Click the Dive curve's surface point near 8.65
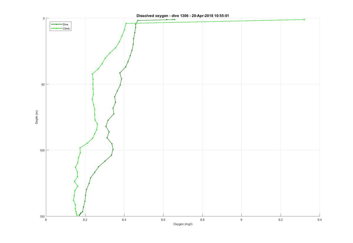The height and width of the screenshot is (243, 353). click(x=175, y=19)
